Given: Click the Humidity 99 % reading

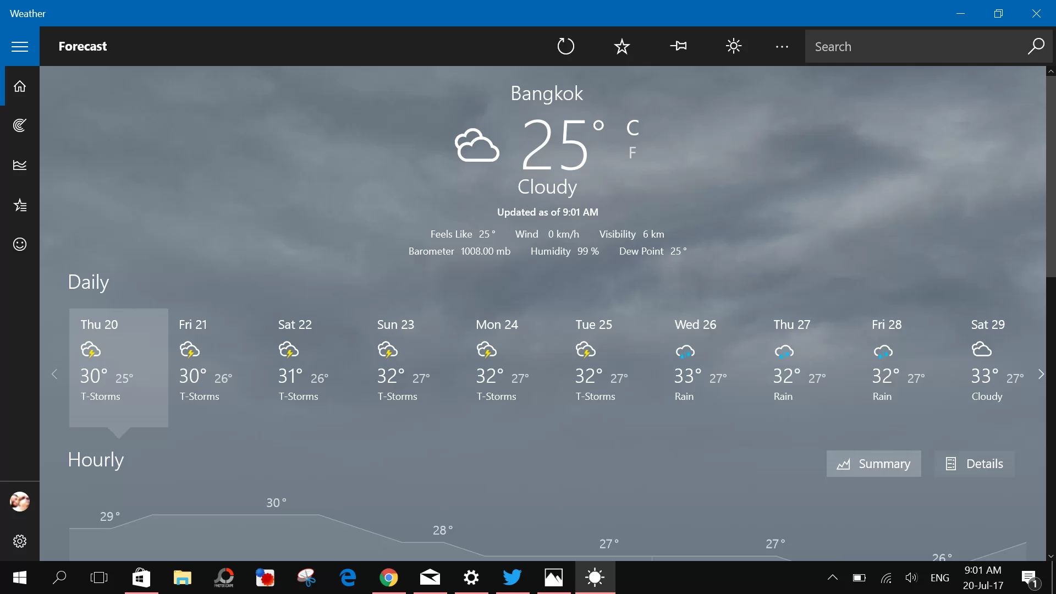Looking at the screenshot, I should coord(564,251).
